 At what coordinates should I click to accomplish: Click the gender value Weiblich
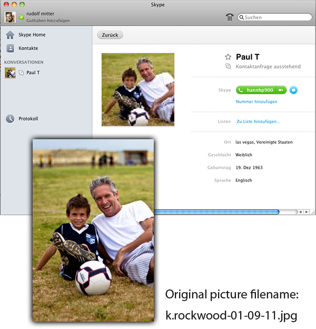(244, 155)
